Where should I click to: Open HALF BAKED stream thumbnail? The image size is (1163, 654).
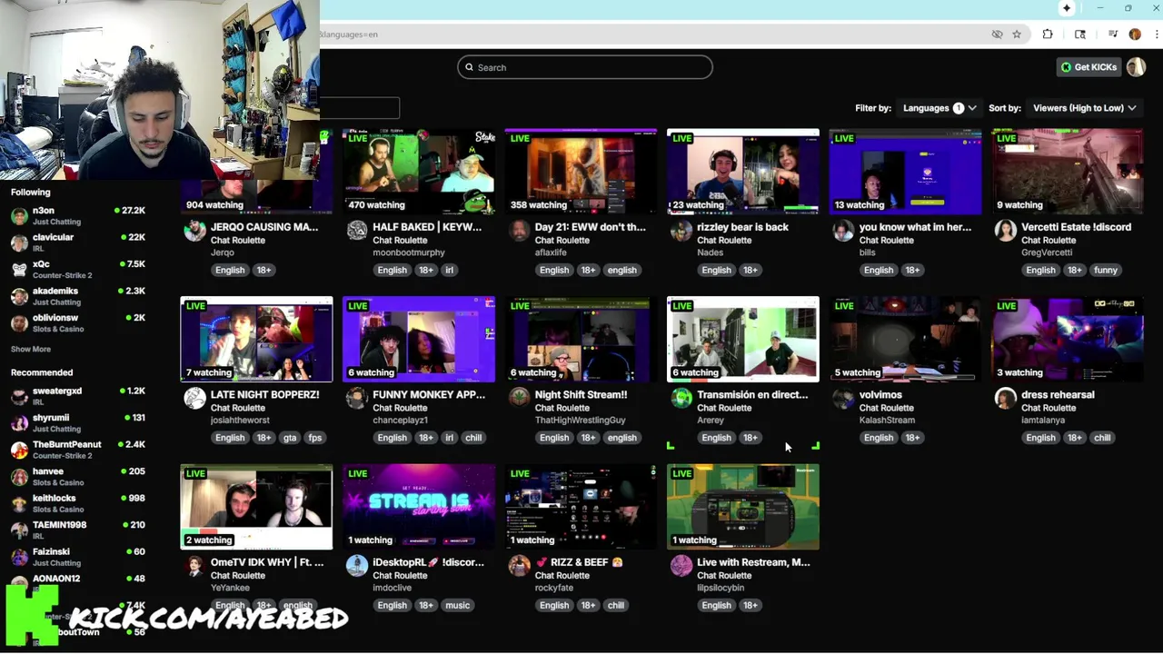point(419,171)
